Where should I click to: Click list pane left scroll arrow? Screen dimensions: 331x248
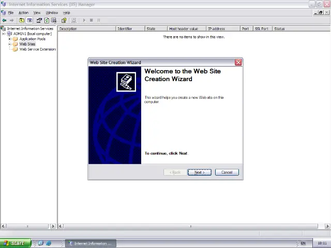pyautogui.click(x=61, y=226)
